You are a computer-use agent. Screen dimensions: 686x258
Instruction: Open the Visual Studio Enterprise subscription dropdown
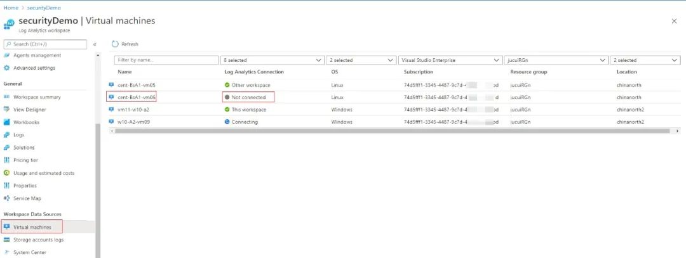[x=450, y=60]
